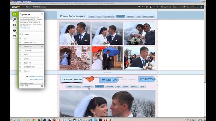
Task: Select ГАЛЕРЕЯ ФОТО page in pages list
Action: pyautogui.click(x=31, y=42)
